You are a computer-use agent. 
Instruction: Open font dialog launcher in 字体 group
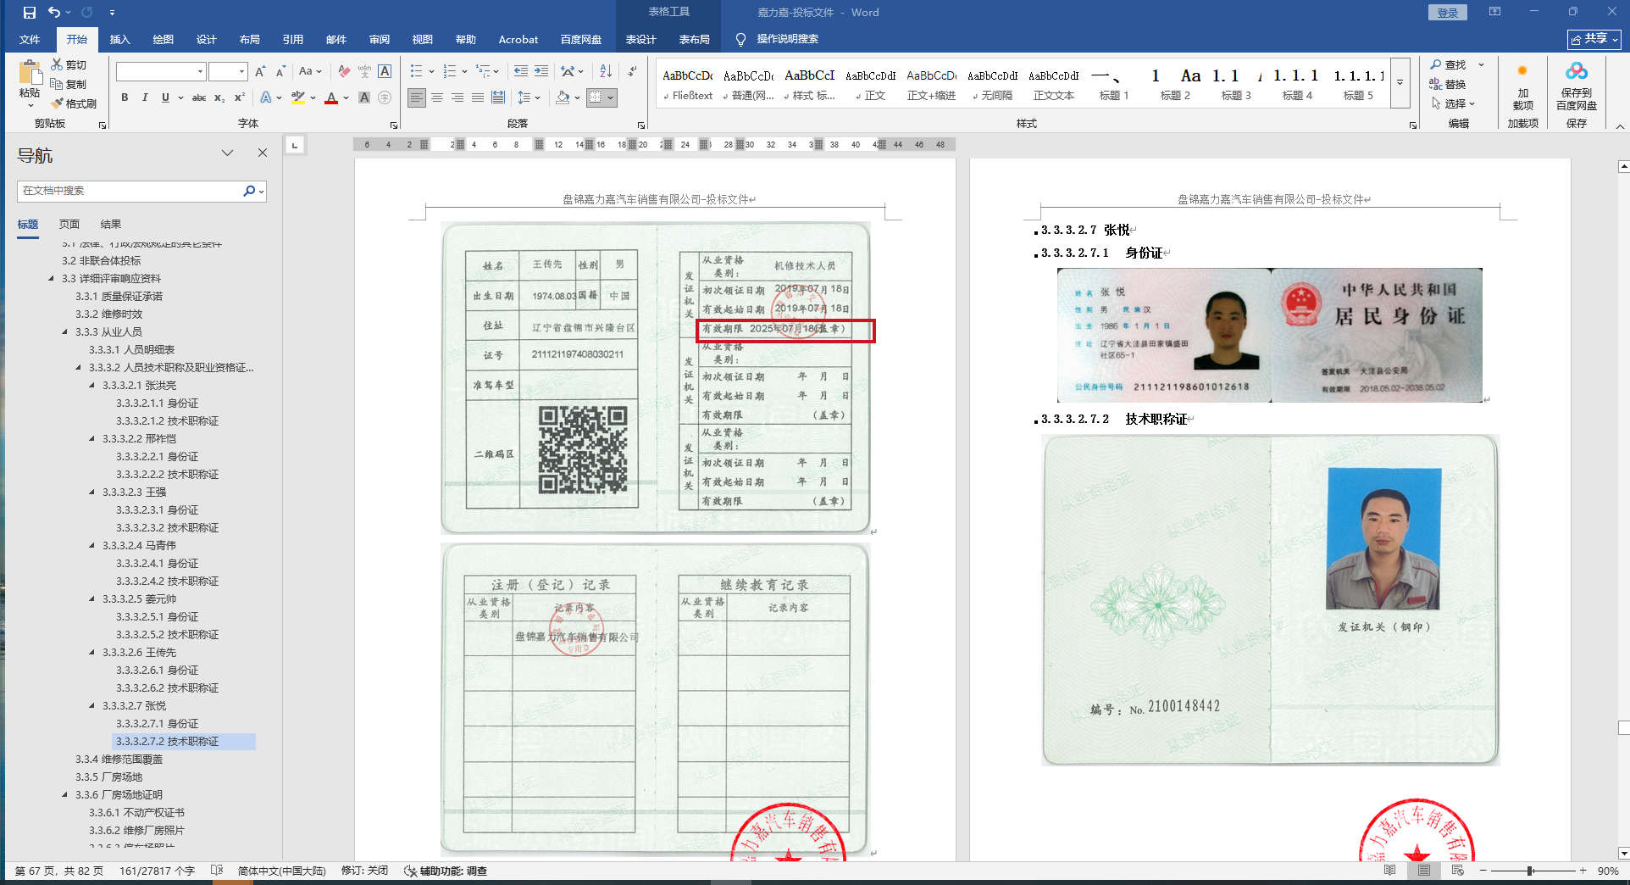point(394,125)
